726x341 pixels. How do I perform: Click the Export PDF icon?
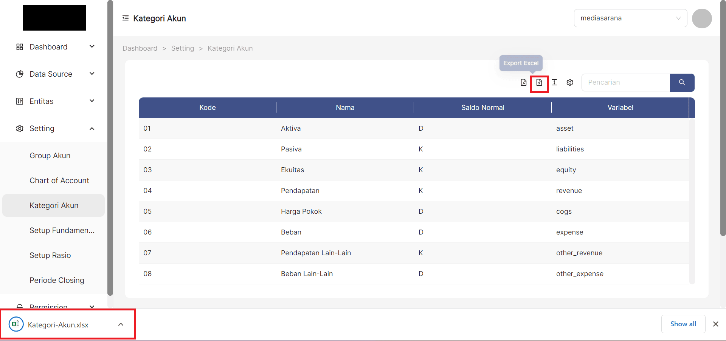(x=523, y=82)
